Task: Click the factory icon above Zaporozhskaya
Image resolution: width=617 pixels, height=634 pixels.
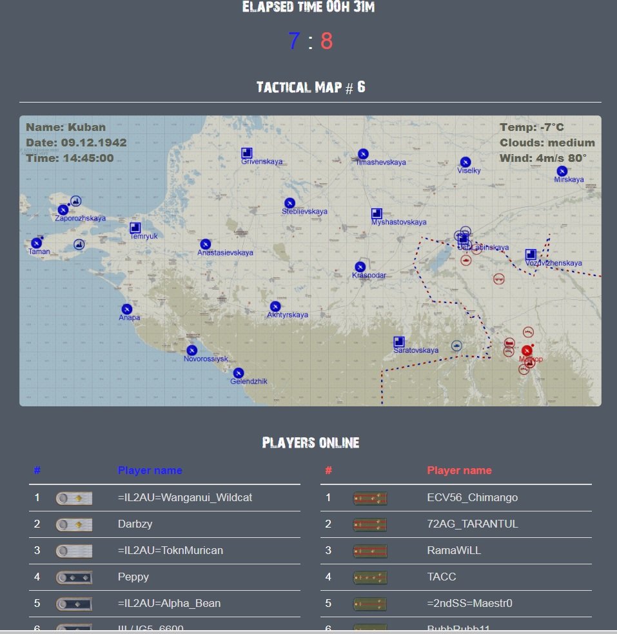Action: (75, 201)
